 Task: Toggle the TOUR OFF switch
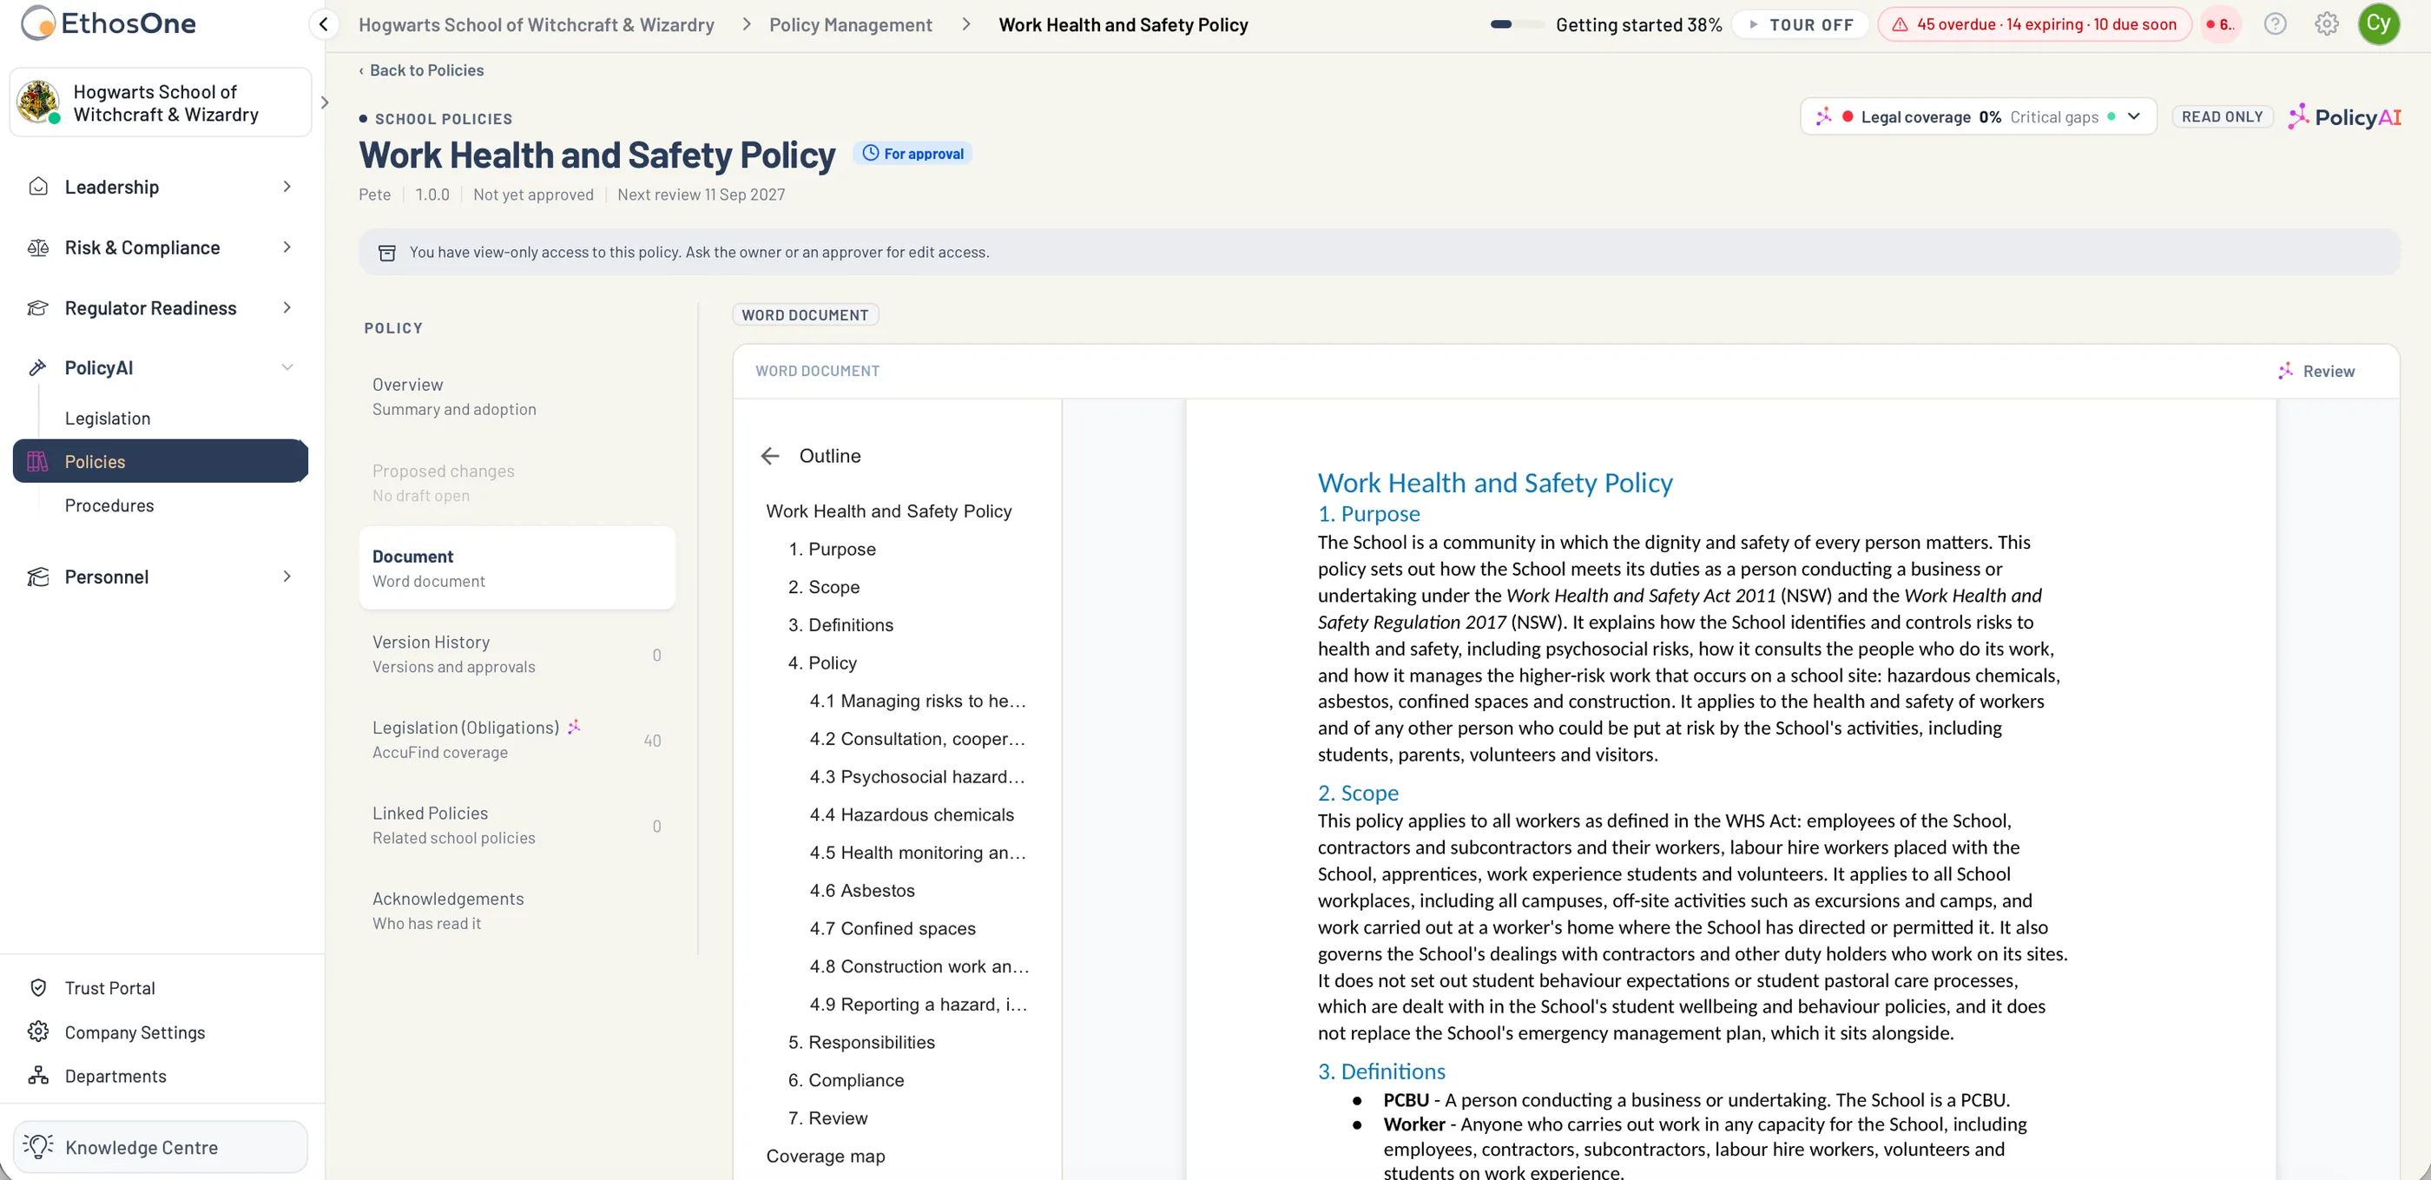1801,24
